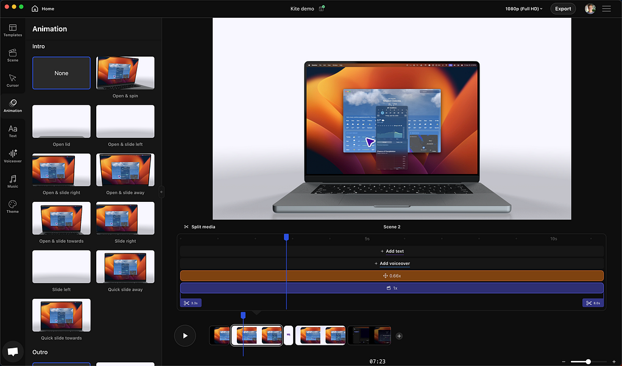
Task: Select the None intro animation
Action: click(x=62, y=73)
